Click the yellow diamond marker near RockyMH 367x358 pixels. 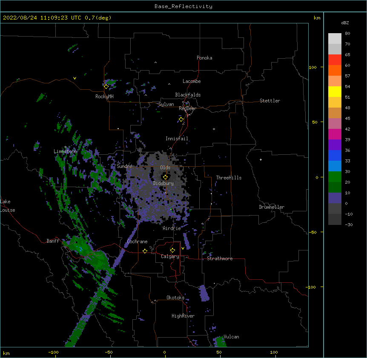click(106, 87)
